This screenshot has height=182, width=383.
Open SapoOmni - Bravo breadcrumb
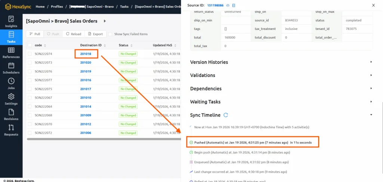point(92,7)
